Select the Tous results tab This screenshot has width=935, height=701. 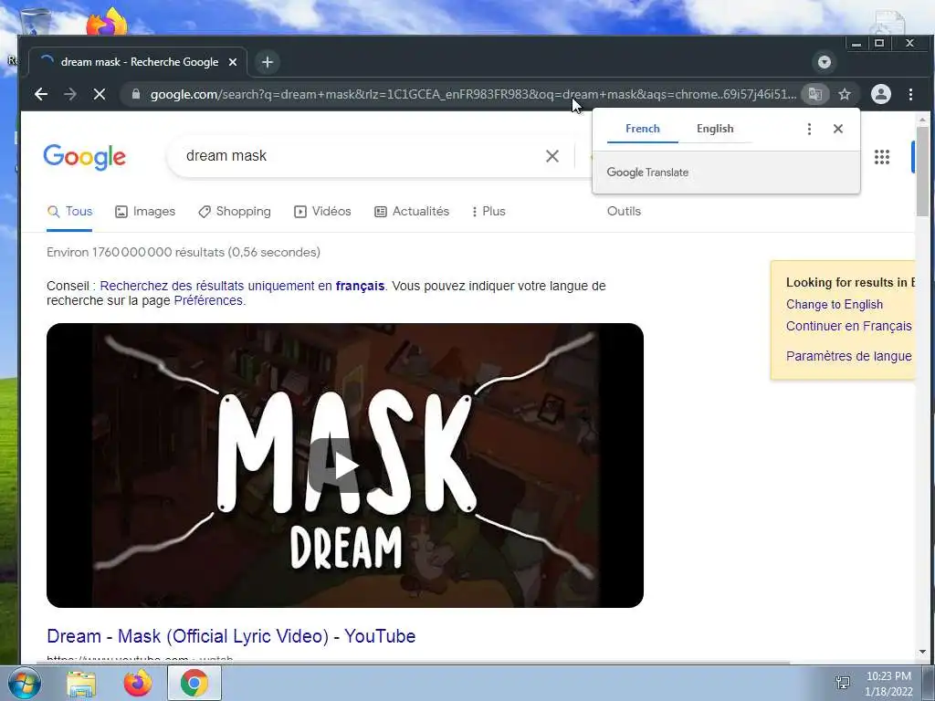pos(69,212)
